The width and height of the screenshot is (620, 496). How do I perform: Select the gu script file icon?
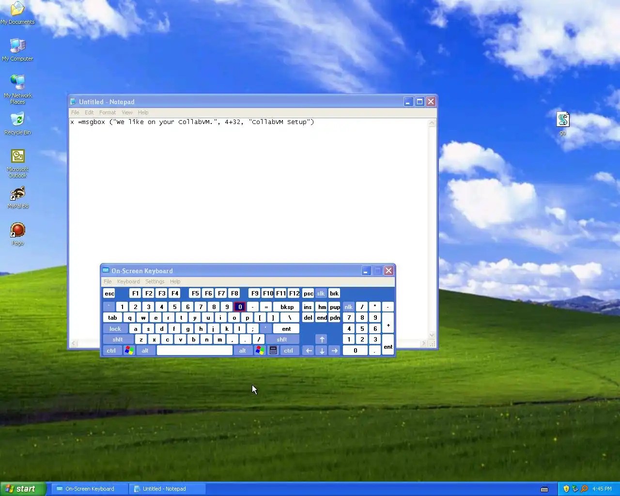pyautogui.click(x=563, y=123)
